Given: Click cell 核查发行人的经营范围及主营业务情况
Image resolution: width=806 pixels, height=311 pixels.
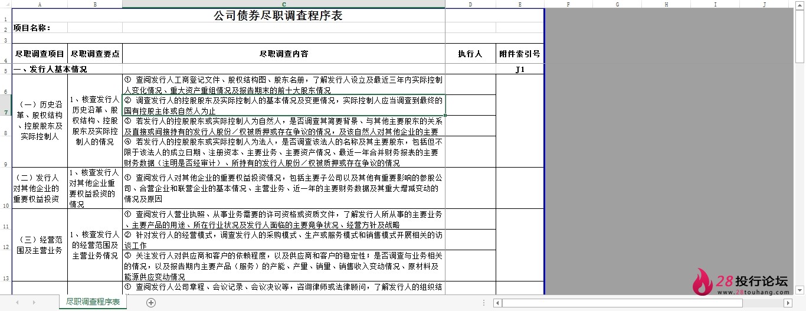Looking at the screenshot, I should point(95,245).
